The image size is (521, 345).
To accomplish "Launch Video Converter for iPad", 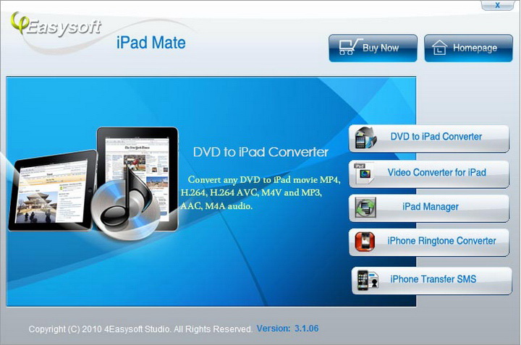I will pos(428,174).
